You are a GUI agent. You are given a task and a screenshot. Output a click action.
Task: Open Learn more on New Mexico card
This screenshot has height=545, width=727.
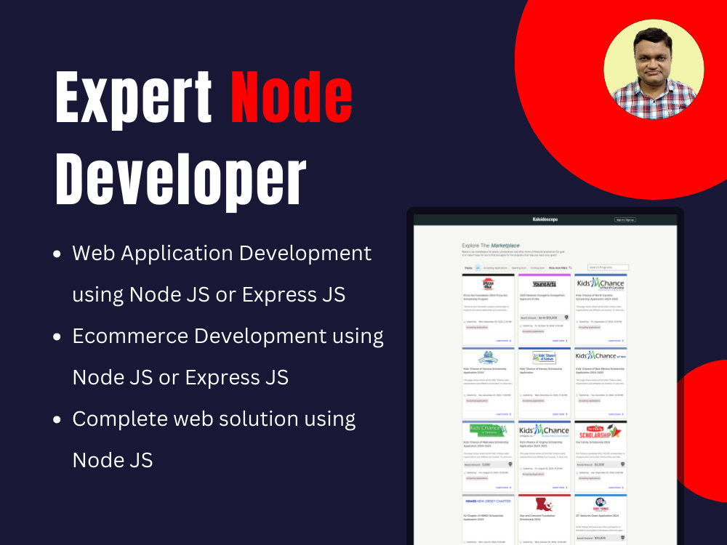(x=616, y=414)
